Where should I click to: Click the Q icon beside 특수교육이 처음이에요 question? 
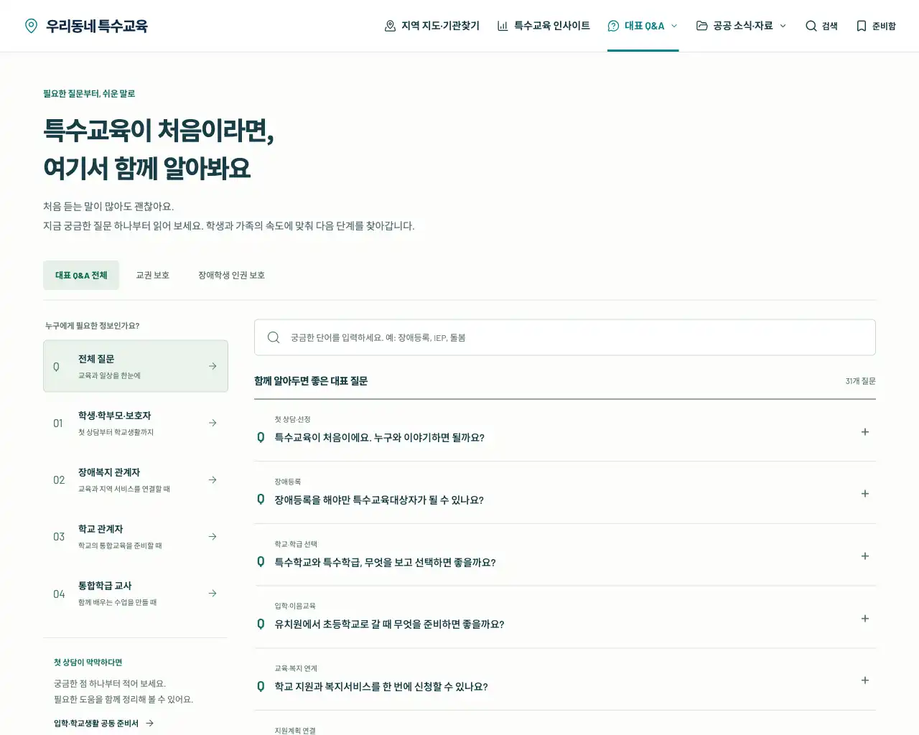pyautogui.click(x=261, y=438)
